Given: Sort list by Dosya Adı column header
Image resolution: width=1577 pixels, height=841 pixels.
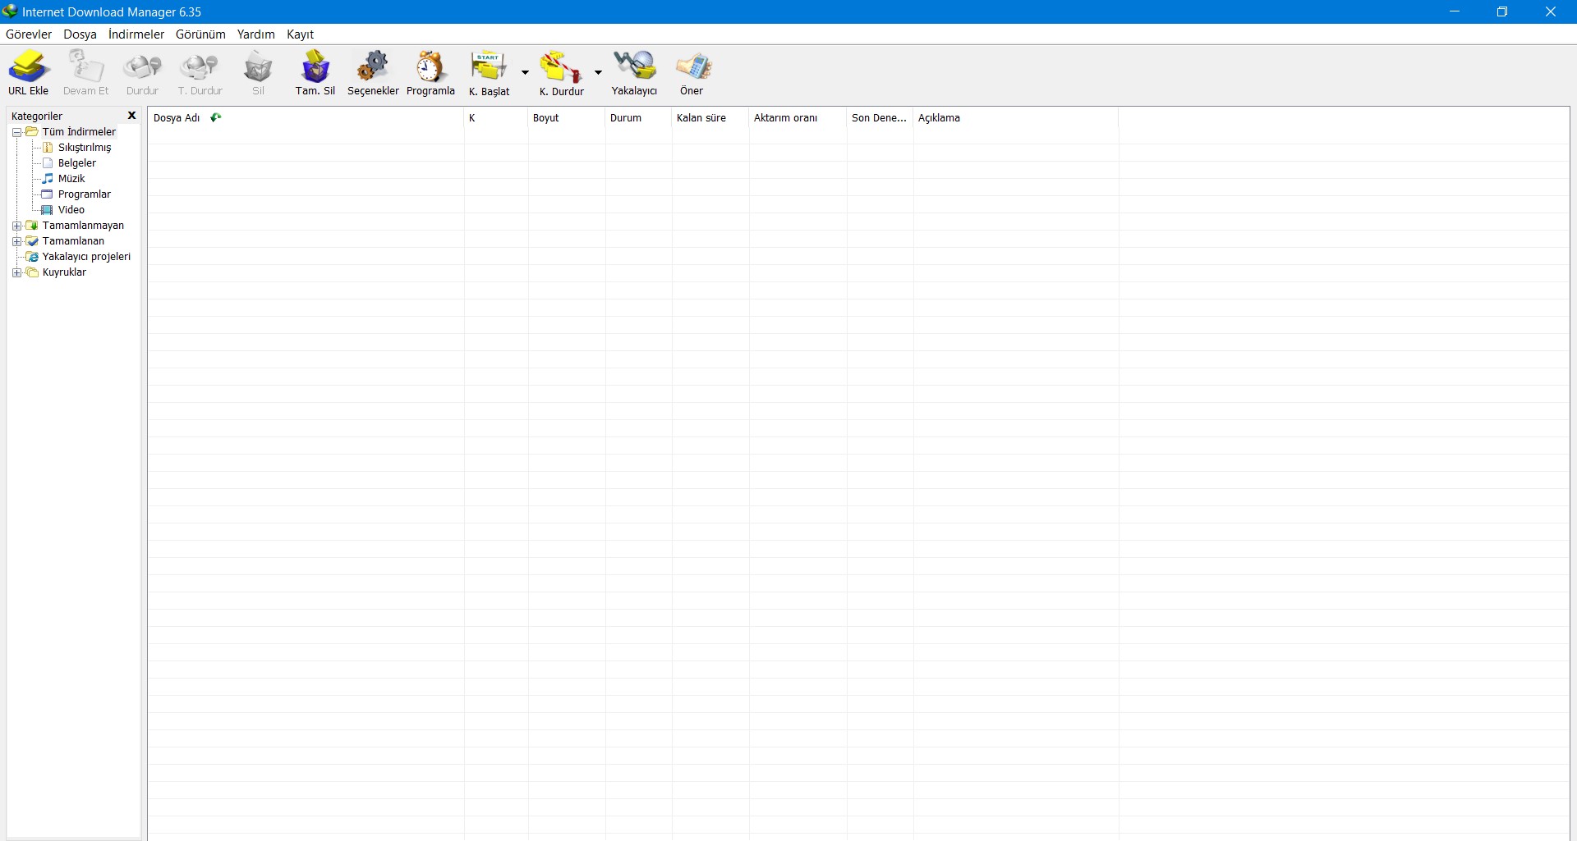Looking at the screenshot, I should (177, 118).
